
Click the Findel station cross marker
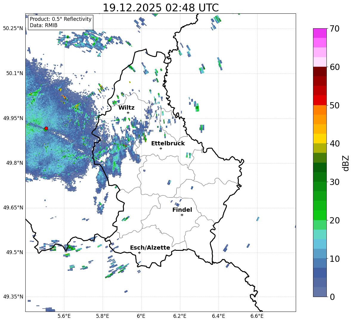coord(182,215)
